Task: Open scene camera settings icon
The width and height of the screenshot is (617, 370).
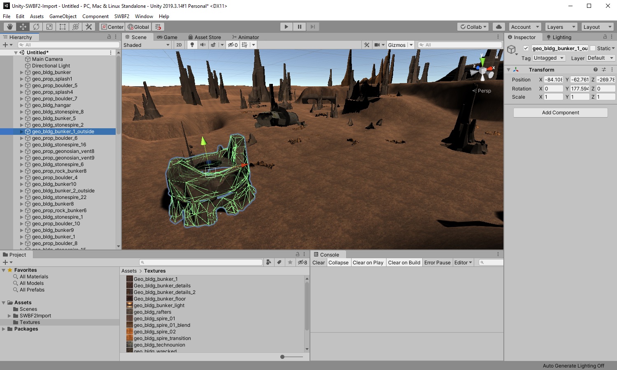Action: point(377,45)
